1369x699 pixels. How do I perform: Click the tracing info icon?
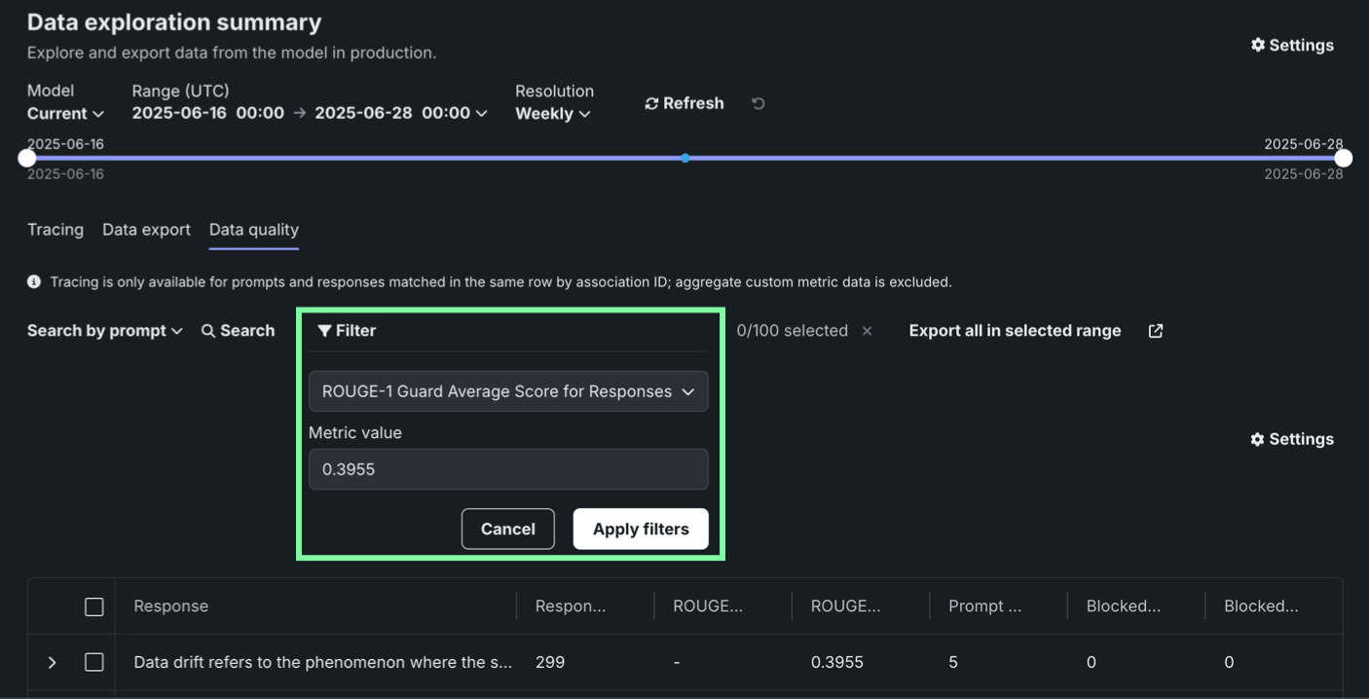pos(34,282)
